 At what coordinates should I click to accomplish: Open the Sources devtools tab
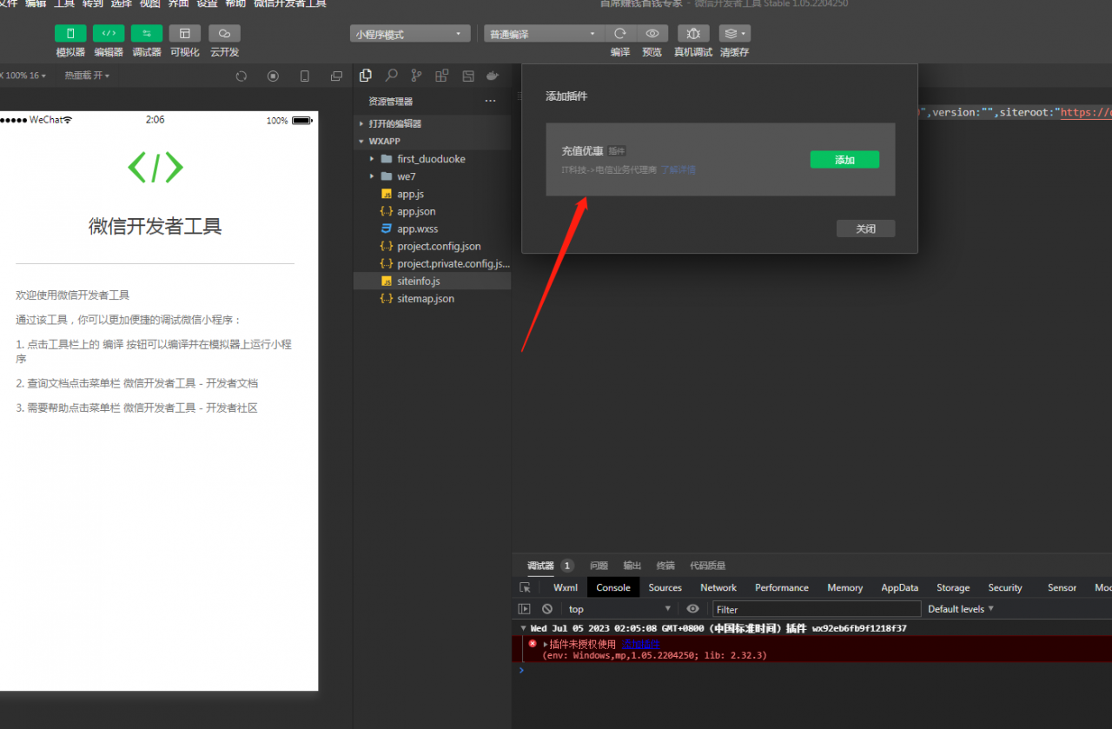coord(665,587)
